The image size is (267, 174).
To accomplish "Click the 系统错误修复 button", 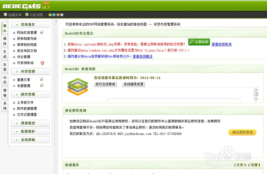I will 133,84.
